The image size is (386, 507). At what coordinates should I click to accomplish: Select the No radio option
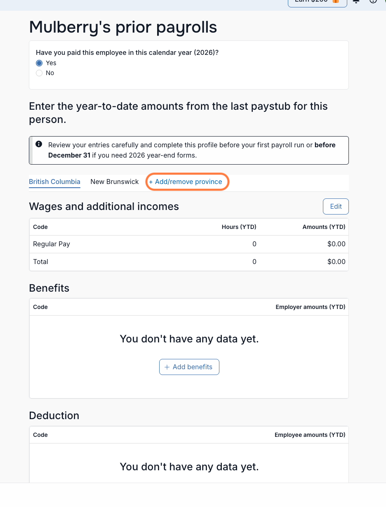(39, 73)
